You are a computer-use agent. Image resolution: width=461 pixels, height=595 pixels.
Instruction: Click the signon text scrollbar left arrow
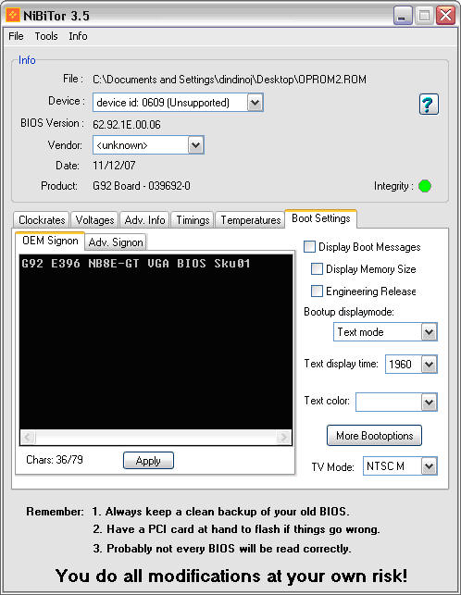[28, 437]
